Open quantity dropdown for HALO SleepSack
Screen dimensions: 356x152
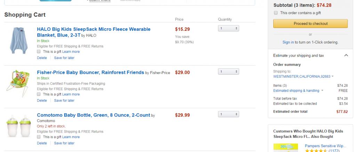click(x=228, y=28)
